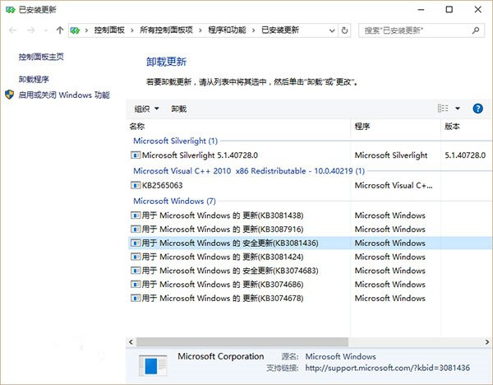The width and height of the screenshot is (493, 385).
Task: Click icon of KB3081438 update row
Action: (x=136, y=216)
